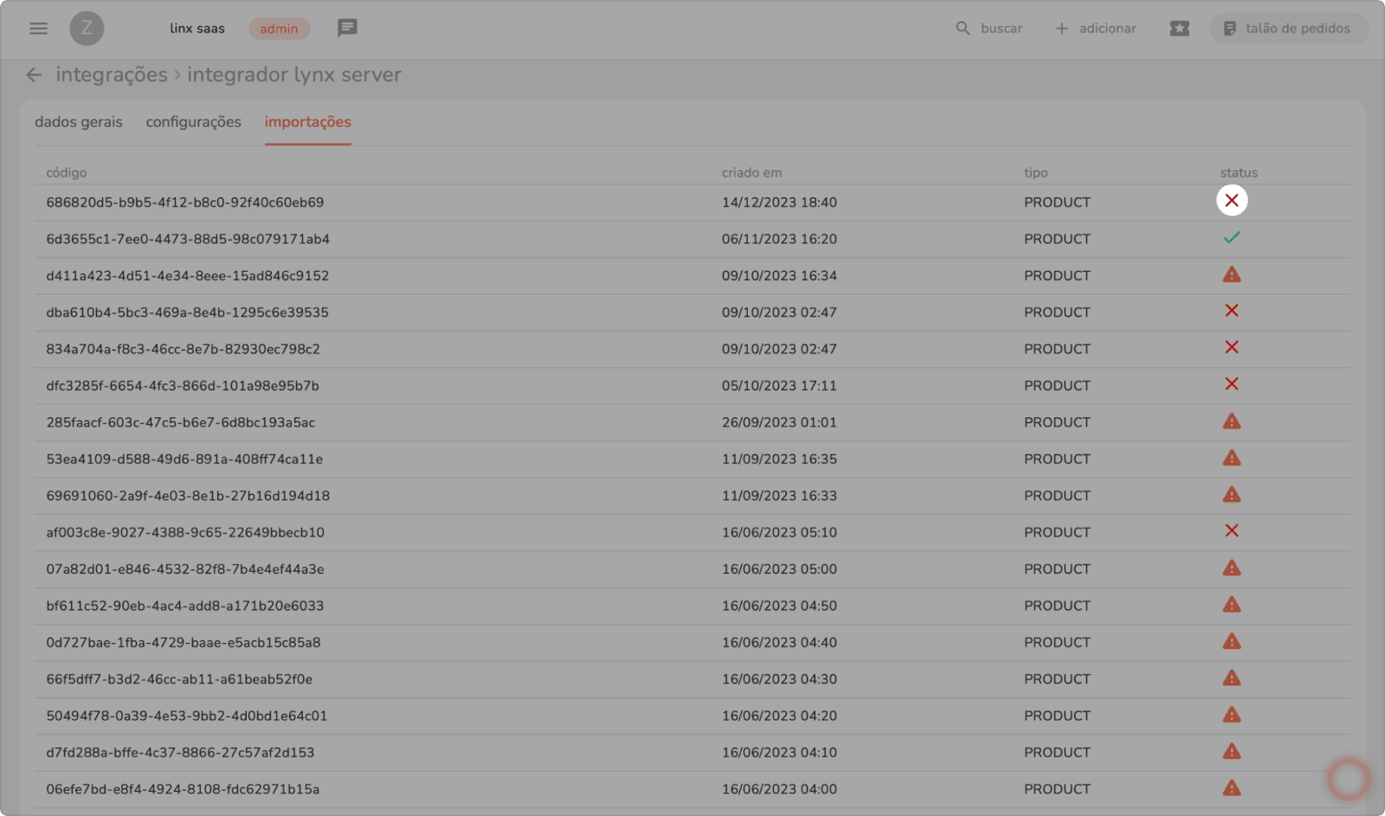The height and width of the screenshot is (816, 1385).
Task: Click the green check status of import 6d3655c1
Action: pyautogui.click(x=1232, y=238)
